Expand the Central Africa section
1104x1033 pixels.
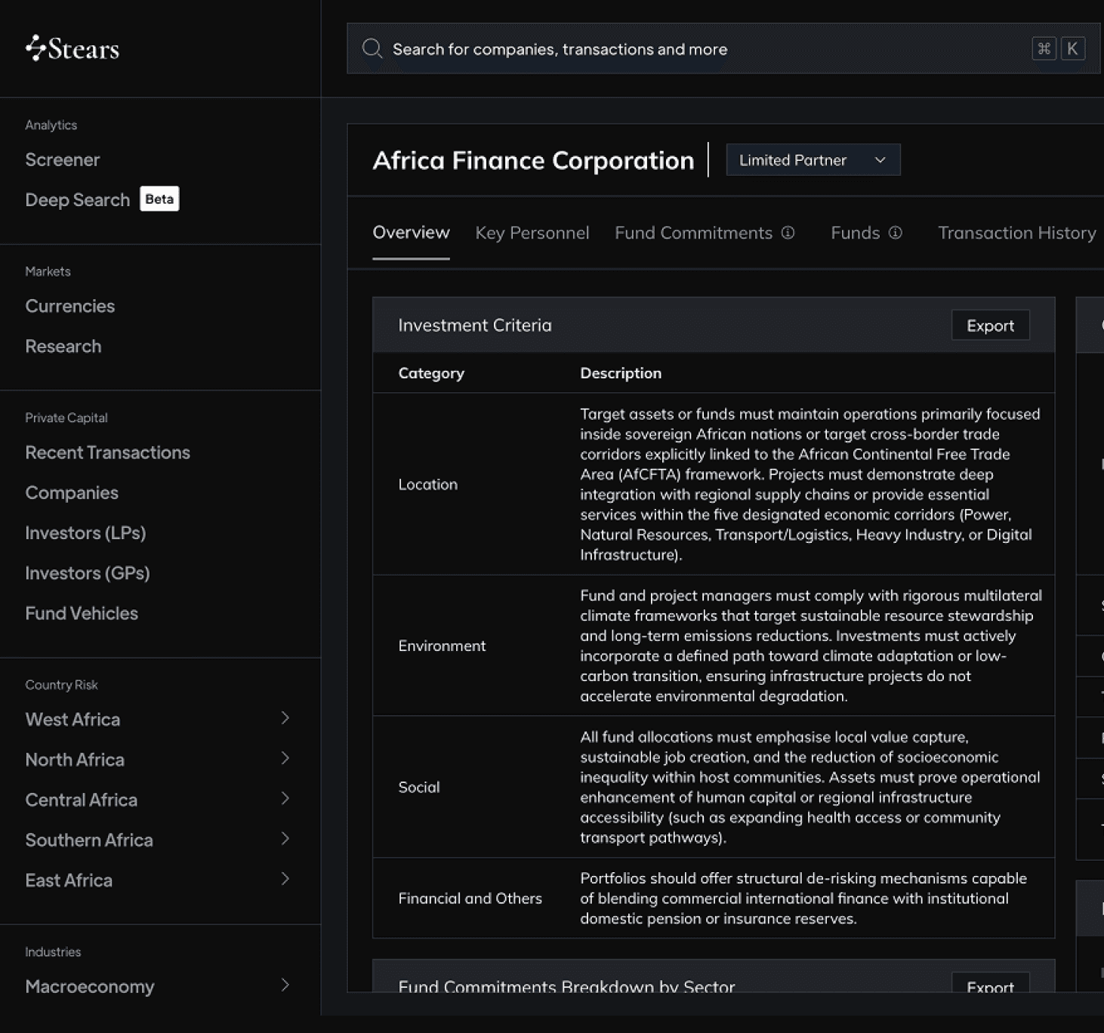click(285, 798)
